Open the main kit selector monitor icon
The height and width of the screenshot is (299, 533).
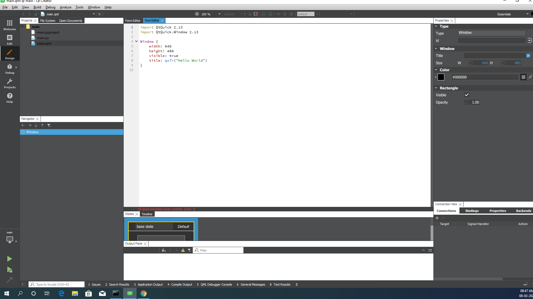10,240
